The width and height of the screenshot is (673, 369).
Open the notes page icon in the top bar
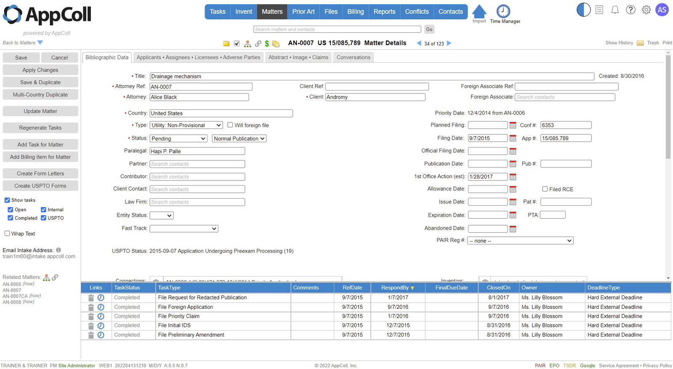click(x=599, y=10)
